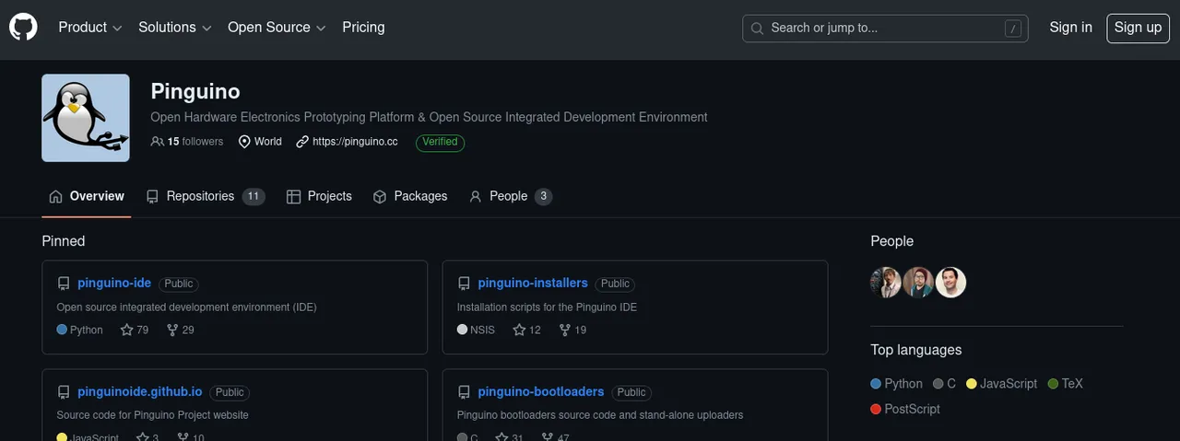Visit the https://pinguino.cc website link

[355, 142]
